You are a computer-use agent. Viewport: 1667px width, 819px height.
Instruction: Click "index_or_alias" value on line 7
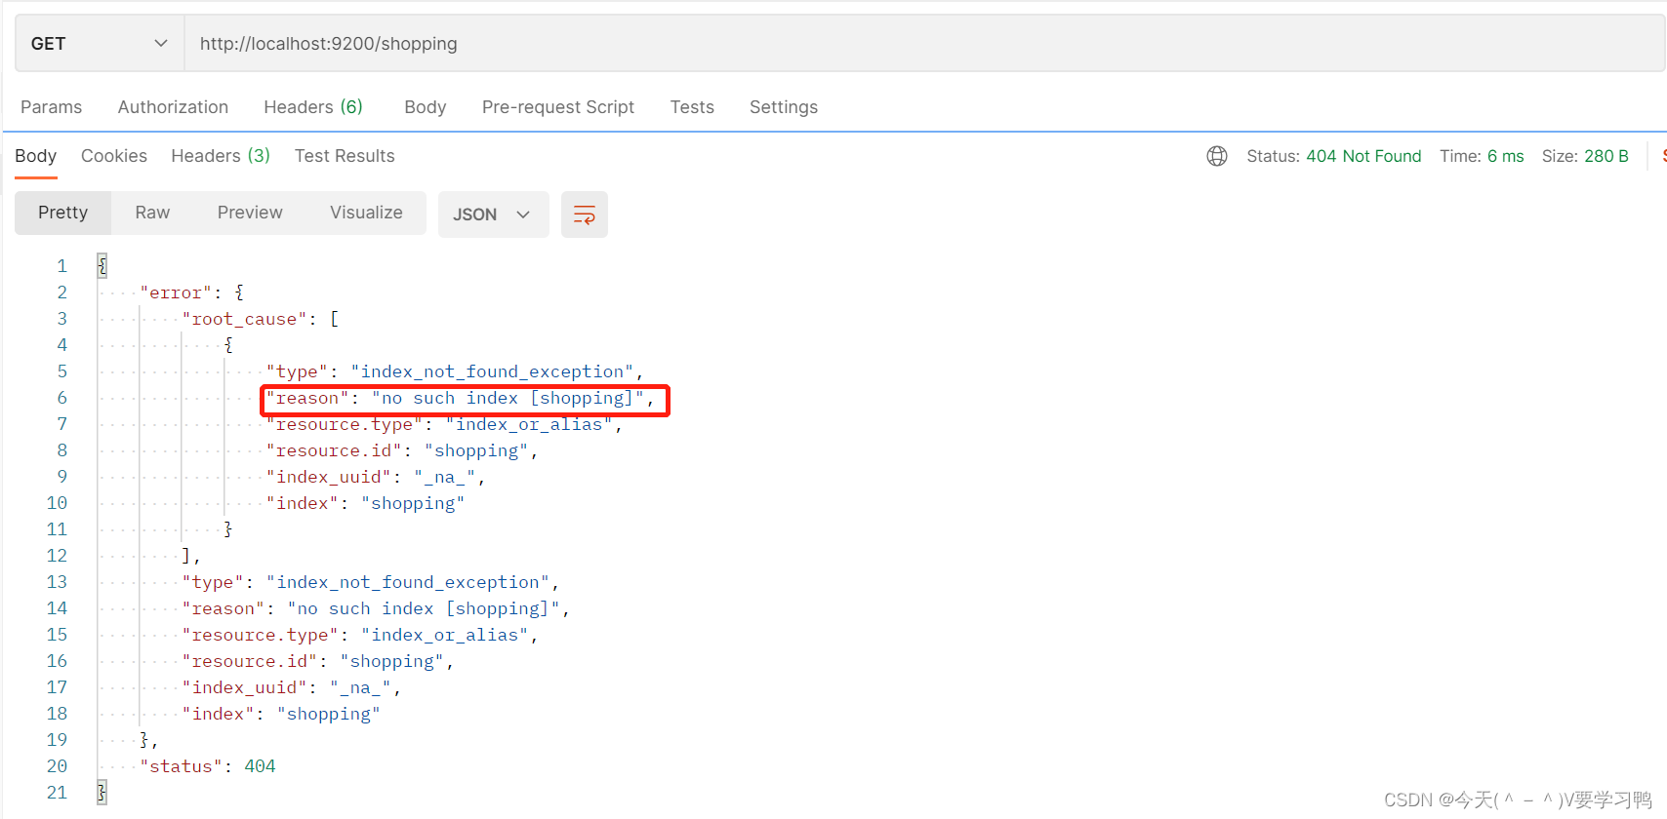click(529, 424)
